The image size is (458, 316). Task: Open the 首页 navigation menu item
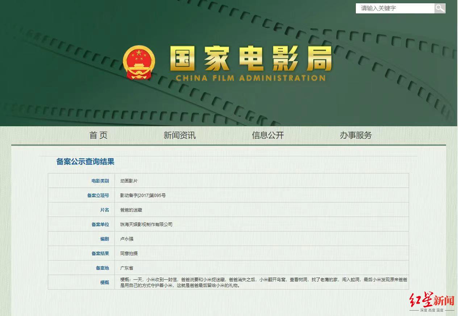tap(99, 135)
